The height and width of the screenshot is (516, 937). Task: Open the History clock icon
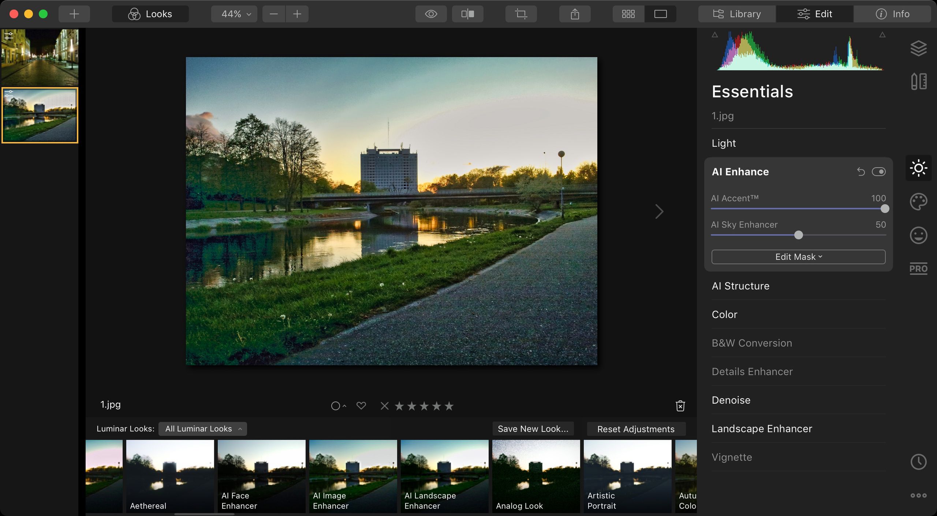coord(918,462)
